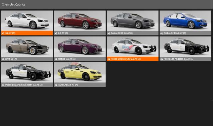The image size is (213, 126).
Task: Click config icon beside Police Los Angeles Sheriff
Action: pyautogui.click(x=3, y=85)
